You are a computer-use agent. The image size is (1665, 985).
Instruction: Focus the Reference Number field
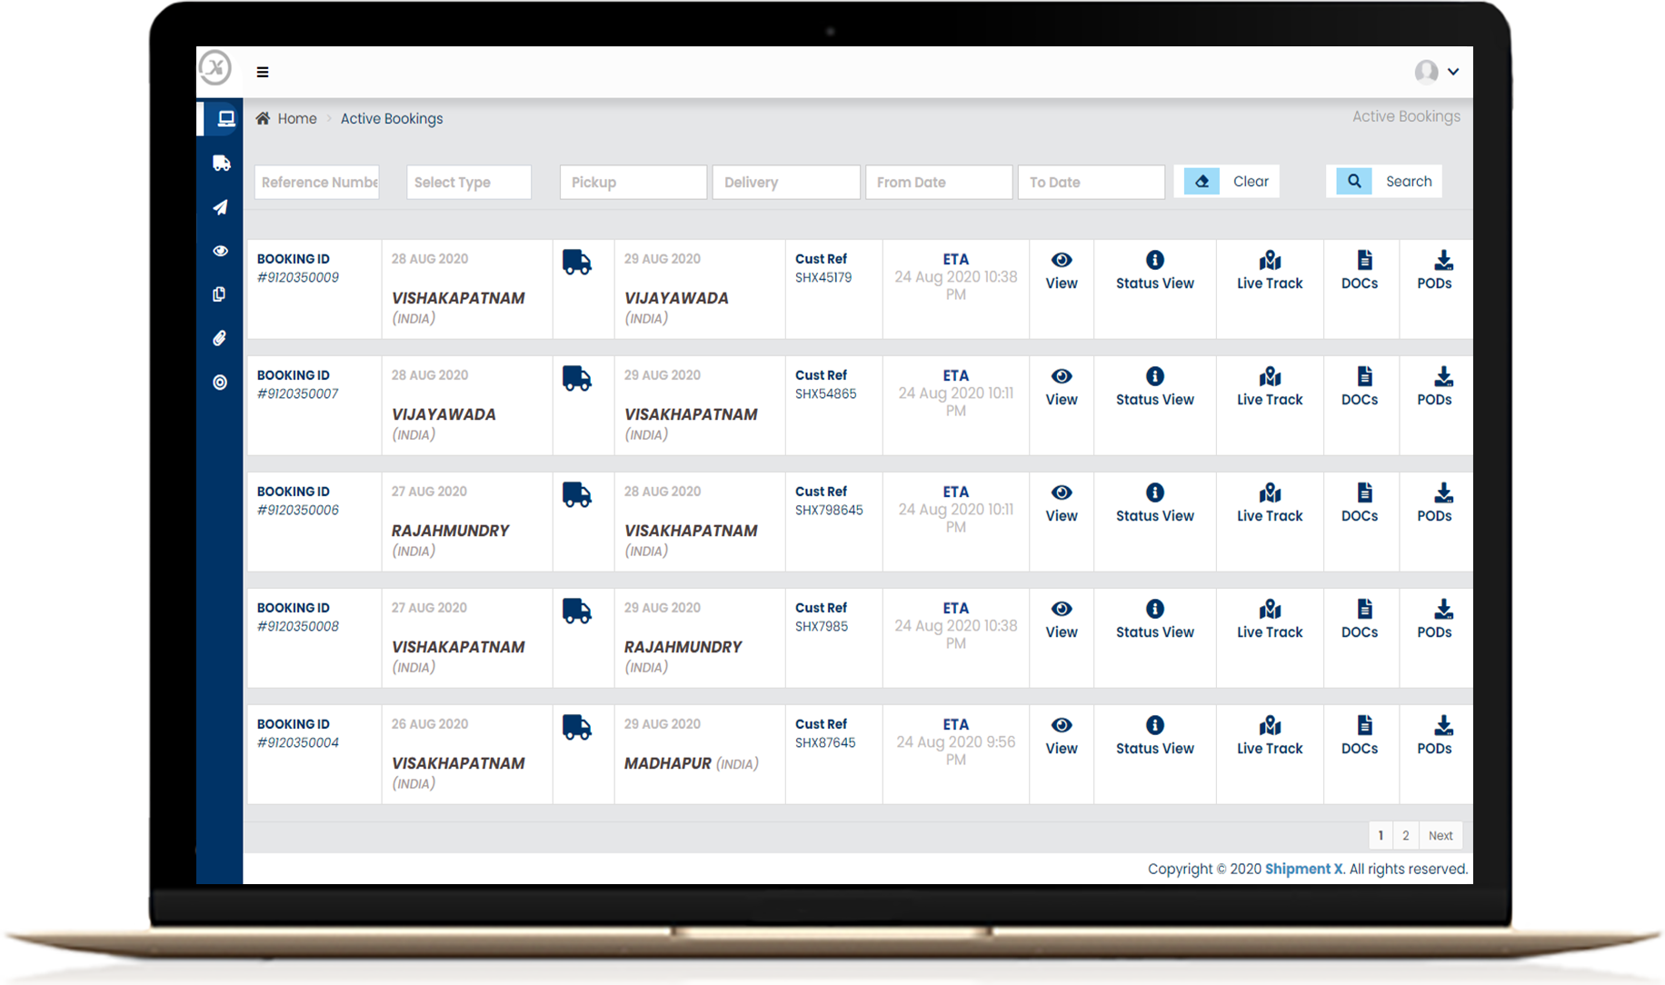click(x=316, y=182)
